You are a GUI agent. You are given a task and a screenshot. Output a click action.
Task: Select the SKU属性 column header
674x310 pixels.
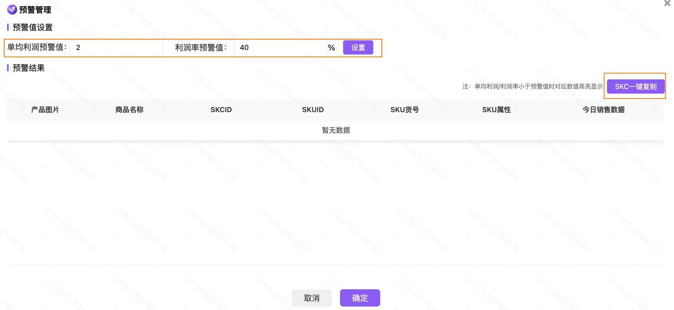[496, 110]
